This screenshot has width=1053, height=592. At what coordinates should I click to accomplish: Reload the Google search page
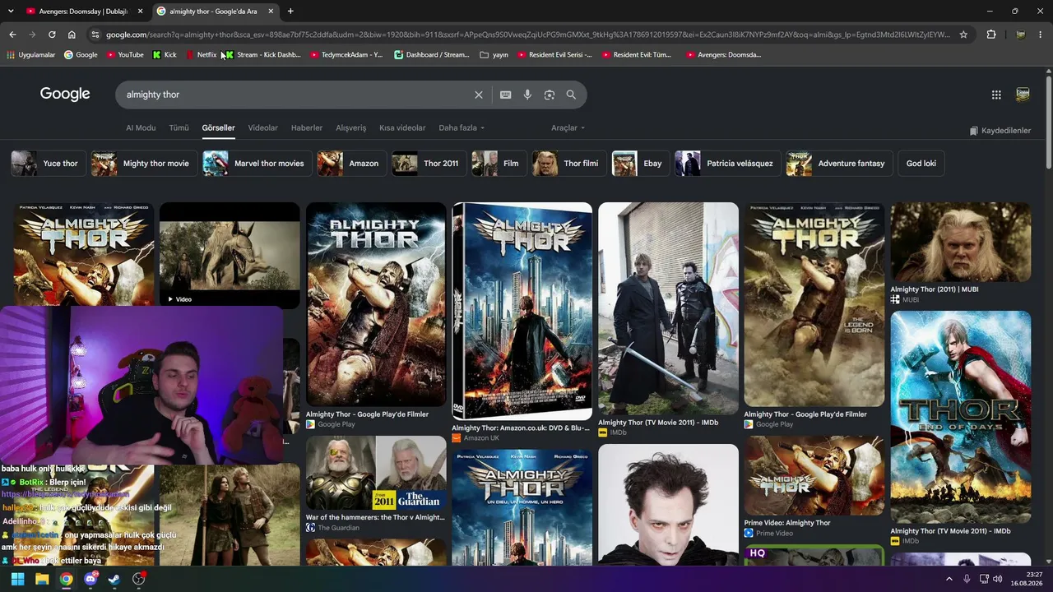pyautogui.click(x=52, y=35)
